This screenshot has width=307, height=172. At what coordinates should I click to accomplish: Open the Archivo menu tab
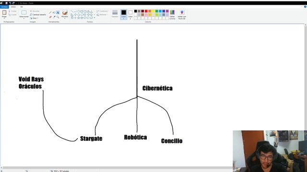pos(4,7)
